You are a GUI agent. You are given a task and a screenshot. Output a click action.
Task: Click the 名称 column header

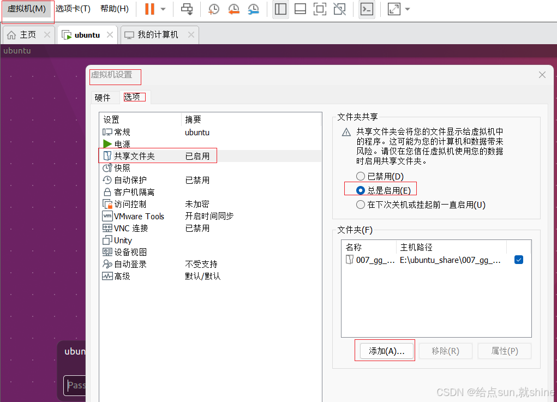[368, 247]
